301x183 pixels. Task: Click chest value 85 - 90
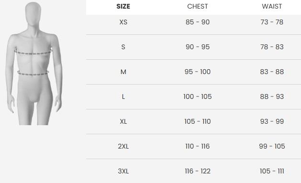(x=198, y=22)
